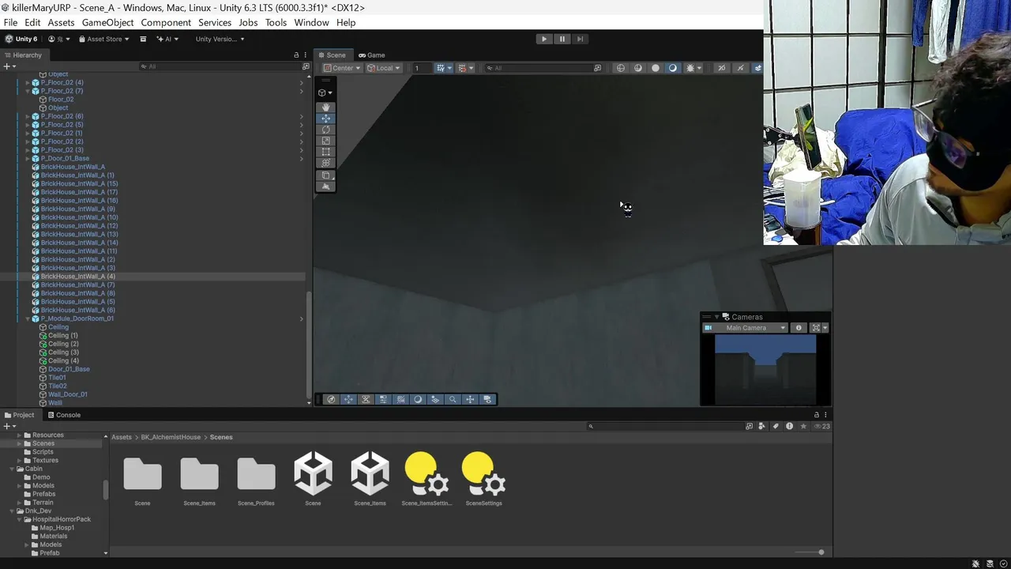Collapse P_Module_DoorRoom_01 in Hierarchy
This screenshot has height=569, width=1011.
[x=28, y=318]
